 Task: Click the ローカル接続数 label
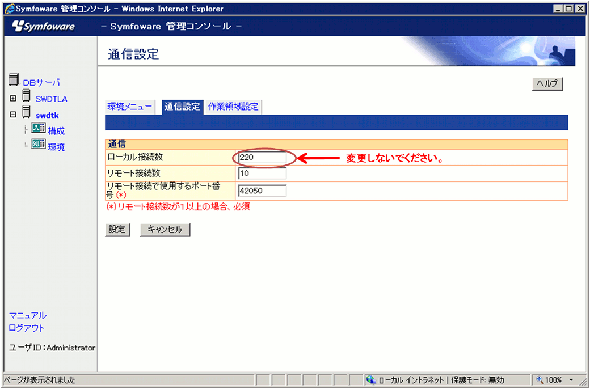[135, 157]
